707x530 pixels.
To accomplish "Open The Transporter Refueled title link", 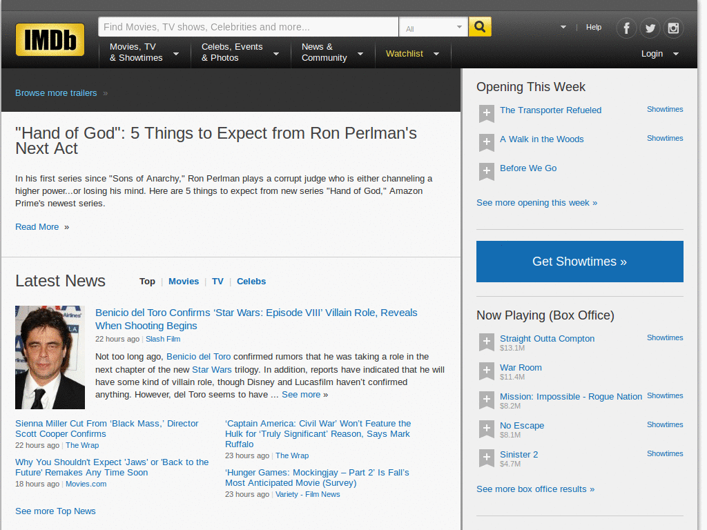I will pyautogui.click(x=550, y=110).
